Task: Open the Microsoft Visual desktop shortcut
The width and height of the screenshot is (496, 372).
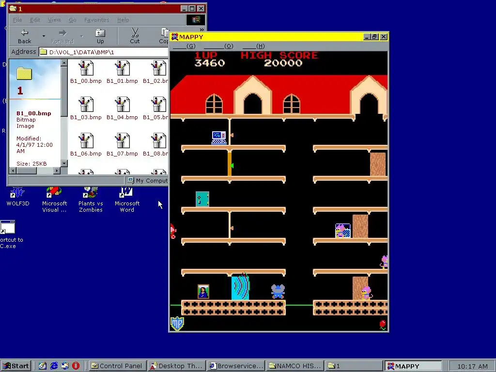Action: (54, 200)
